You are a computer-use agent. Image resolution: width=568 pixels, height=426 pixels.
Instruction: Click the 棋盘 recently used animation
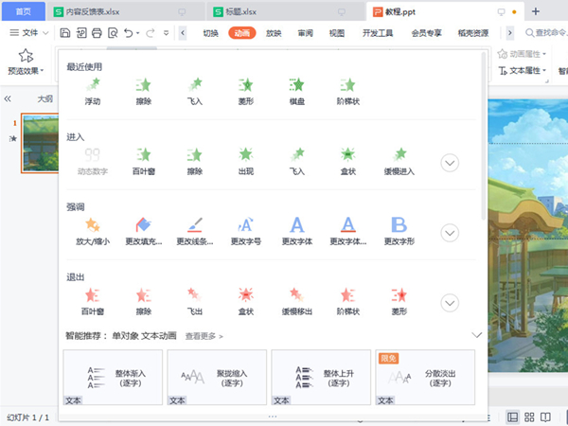[x=297, y=90]
